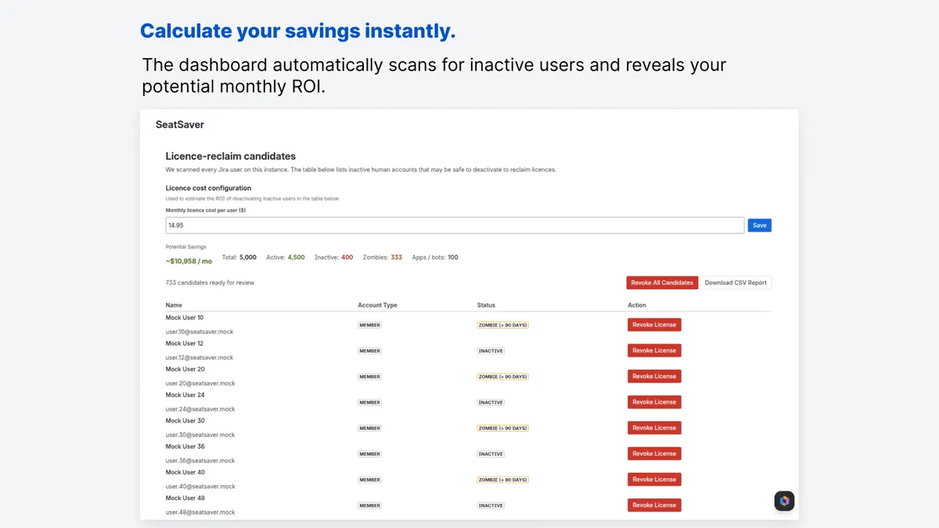
Task: Click the Status column header
Action: point(486,305)
